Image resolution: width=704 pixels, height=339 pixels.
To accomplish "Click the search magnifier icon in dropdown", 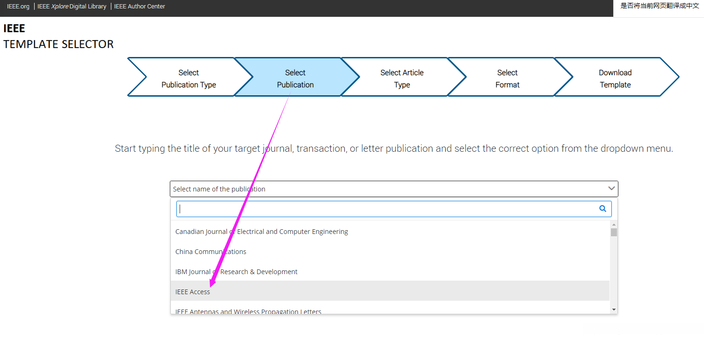I will tap(602, 209).
